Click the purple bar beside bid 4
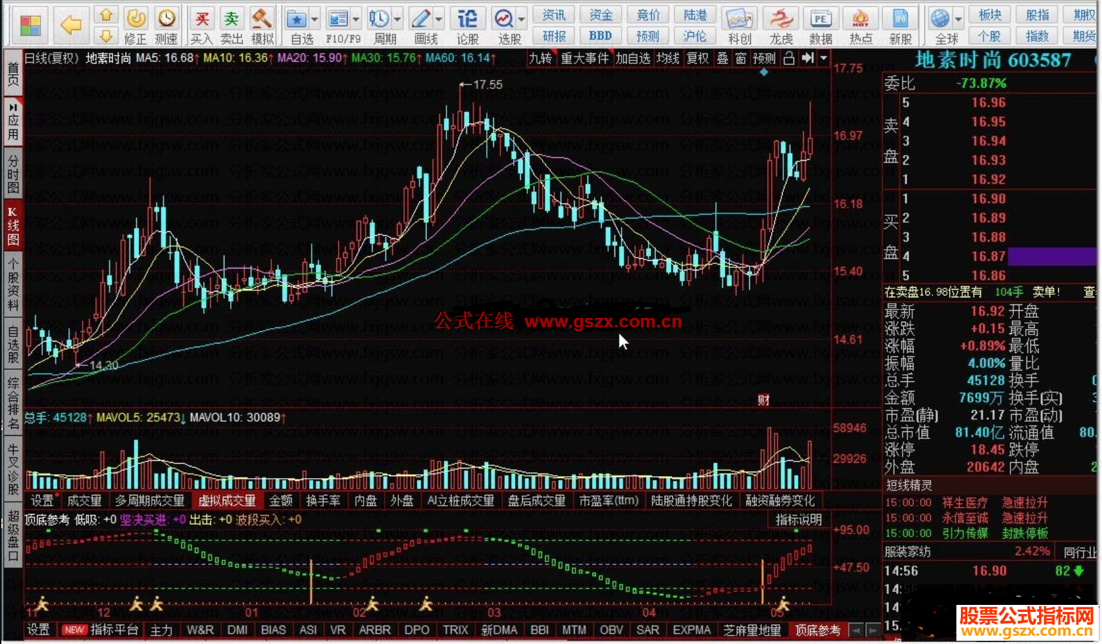The width and height of the screenshot is (1102, 644). (1052, 256)
